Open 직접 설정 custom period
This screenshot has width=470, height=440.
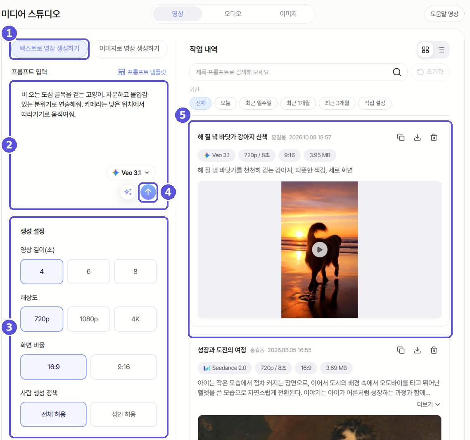click(x=375, y=103)
